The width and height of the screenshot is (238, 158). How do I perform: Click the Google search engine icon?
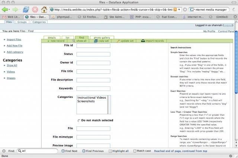192,10
